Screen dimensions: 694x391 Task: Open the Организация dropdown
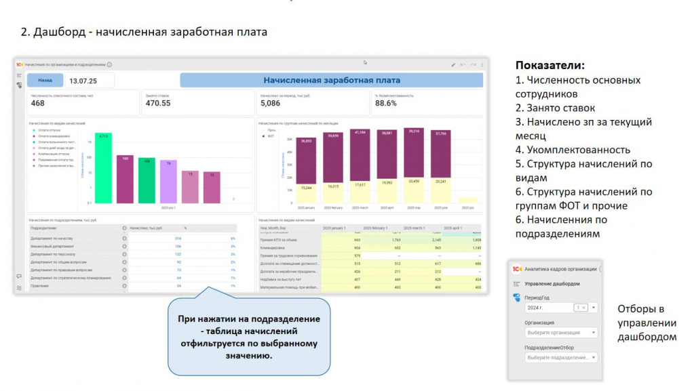pos(561,333)
